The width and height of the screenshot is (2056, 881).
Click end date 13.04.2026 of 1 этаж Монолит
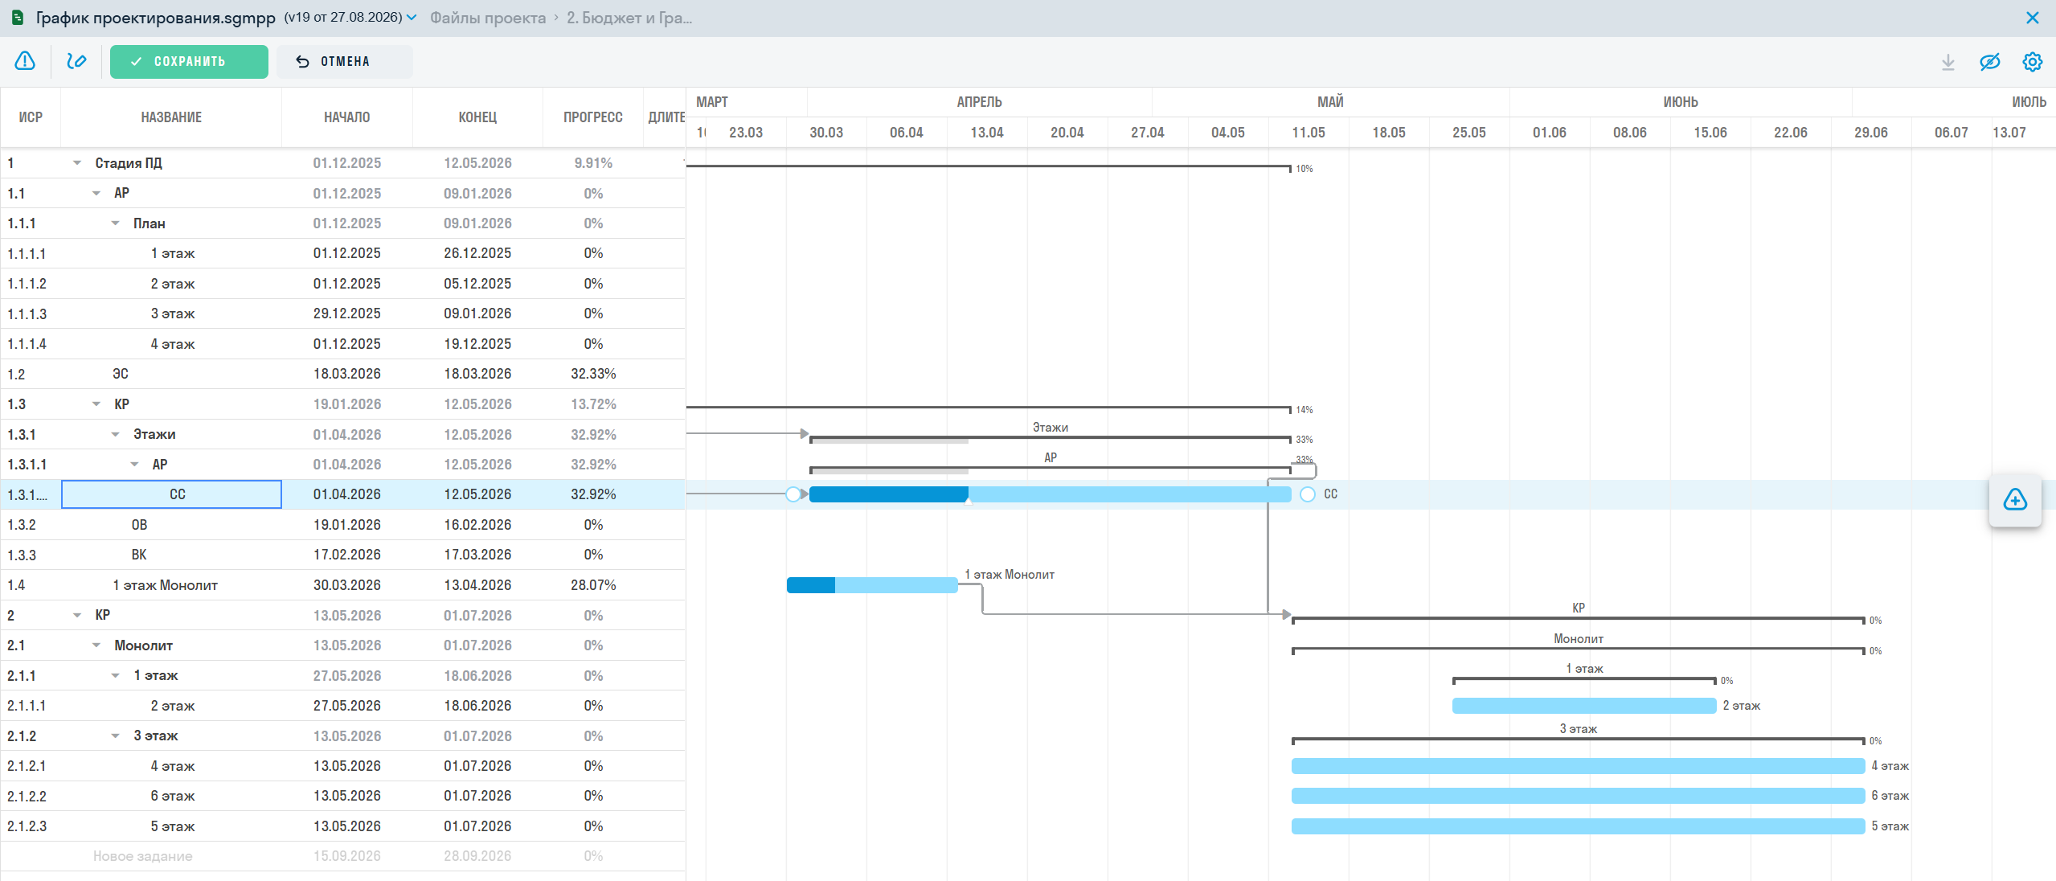[x=477, y=585]
